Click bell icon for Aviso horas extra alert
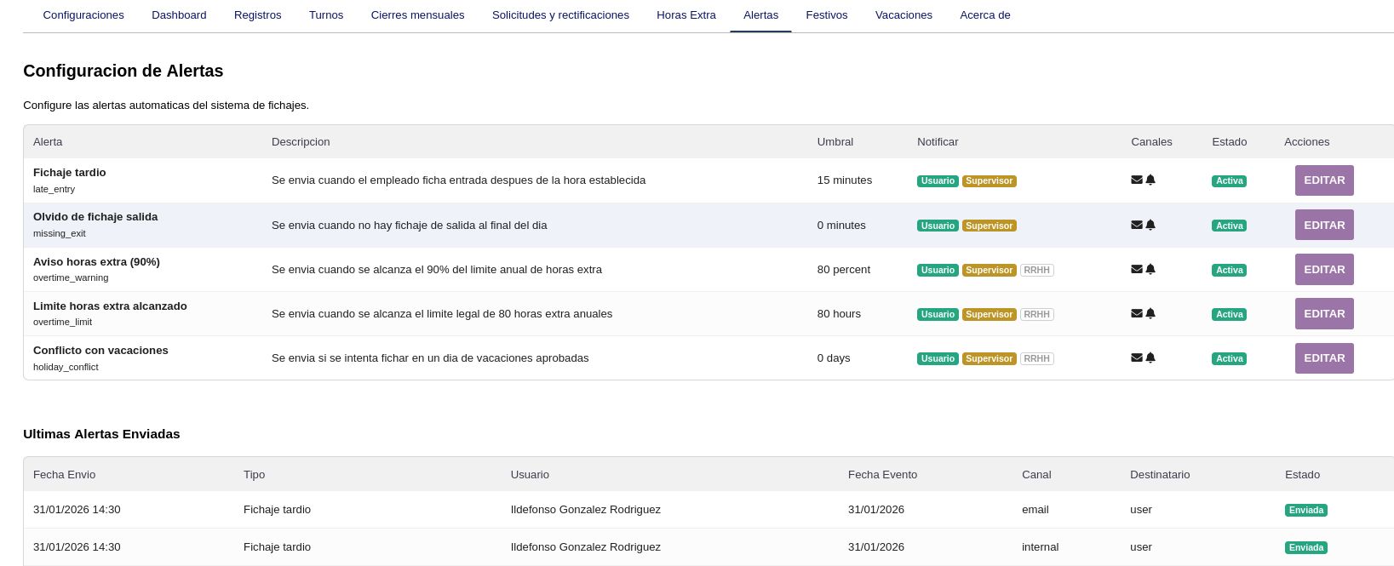1394x566 pixels. [x=1150, y=270]
